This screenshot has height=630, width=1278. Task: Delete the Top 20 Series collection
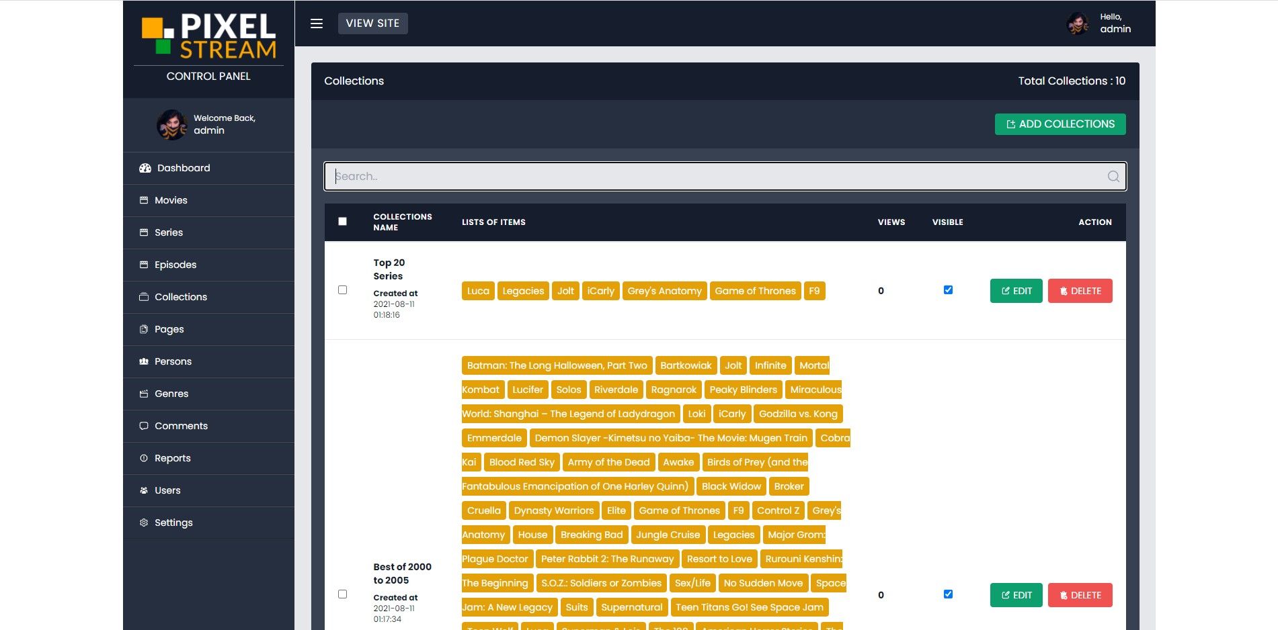(1080, 291)
